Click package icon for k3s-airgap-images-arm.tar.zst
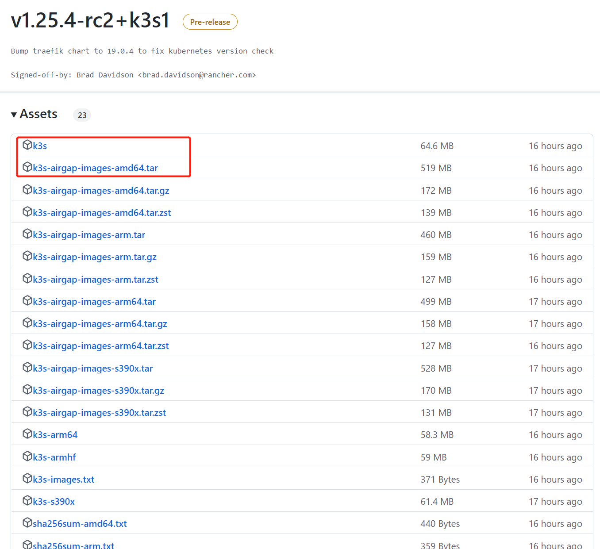Image resolution: width=600 pixels, height=549 pixels. pyautogui.click(x=27, y=278)
